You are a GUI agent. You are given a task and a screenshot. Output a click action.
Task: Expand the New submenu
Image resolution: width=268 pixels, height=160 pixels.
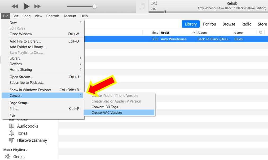click(43, 23)
